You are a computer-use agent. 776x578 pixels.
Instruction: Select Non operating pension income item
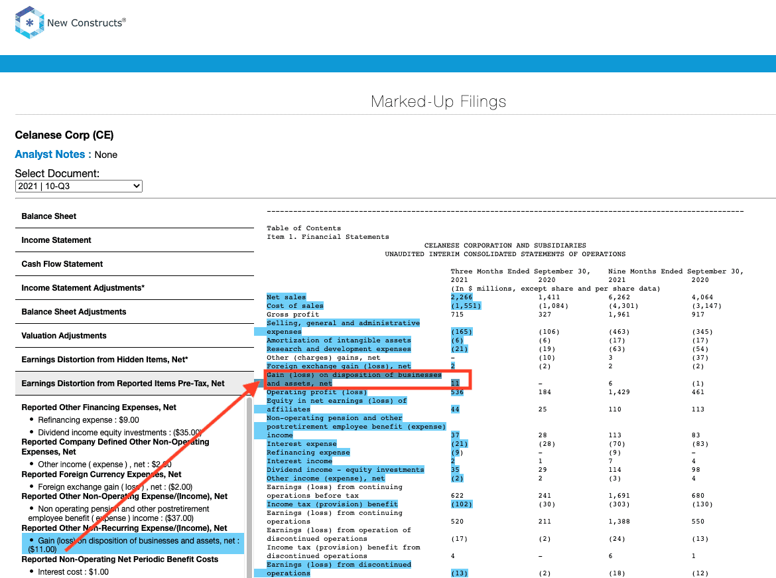point(119,514)
